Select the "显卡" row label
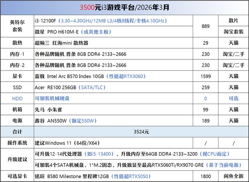Image resolution: width=249 pixels, height=182 pixels. [17, 76]
